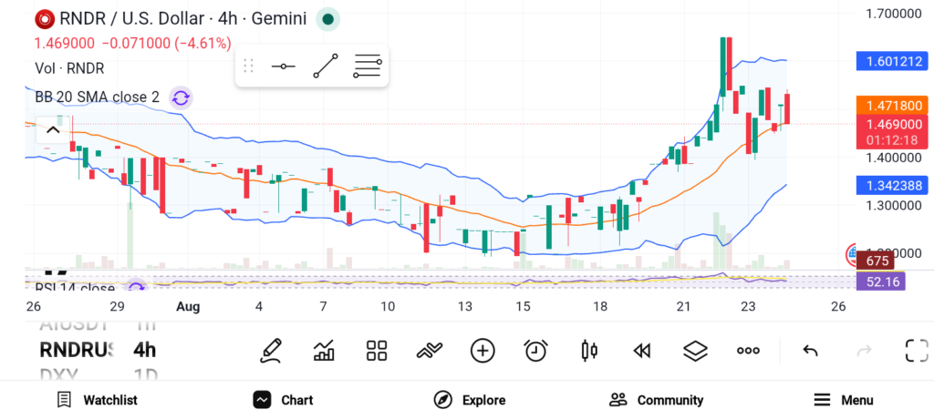934x420 pixels.
Task: Click the 1.700000 price axis label
Action: (x=894, y=13)
